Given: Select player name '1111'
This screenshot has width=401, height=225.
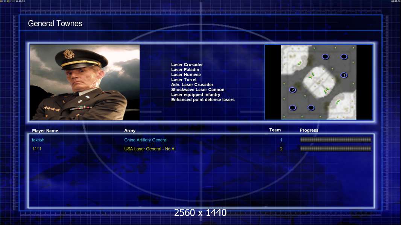Looking at the screenshot, I should click(x=36, y=149).
